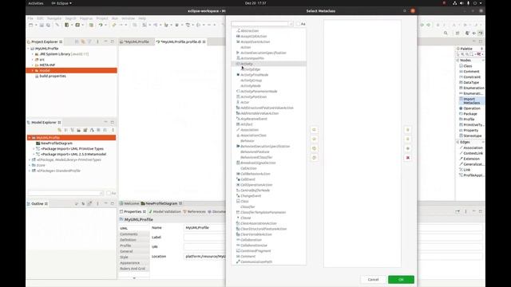The width and height of the screenshot is (511, 287).
Task: Toggle case-sensitive Aa checkbox in dialog
Action: coord(298,24)
